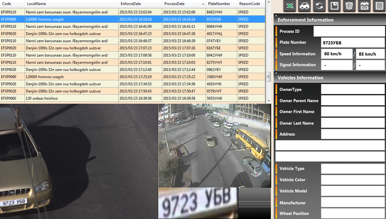Click the car vehicle lookup icon
386x219 pixels.
coord(305,6)
